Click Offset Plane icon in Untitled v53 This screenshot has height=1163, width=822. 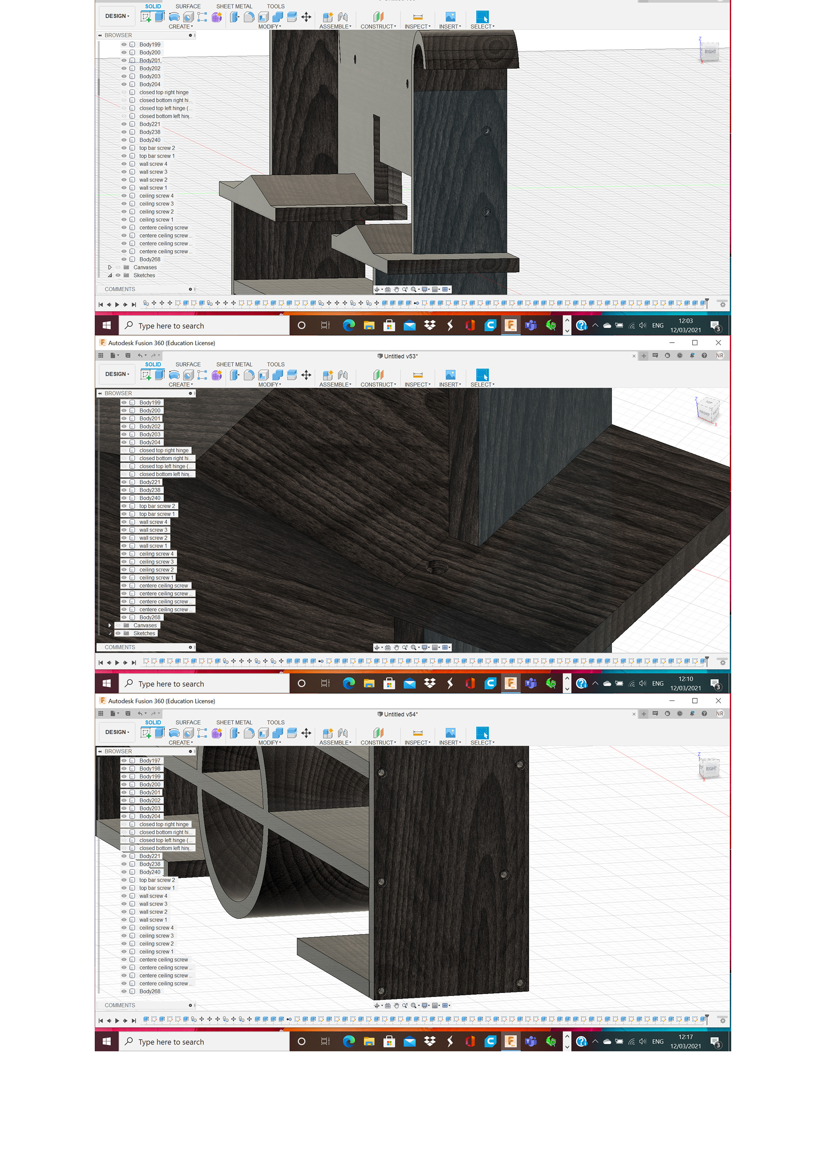point(378,375)
